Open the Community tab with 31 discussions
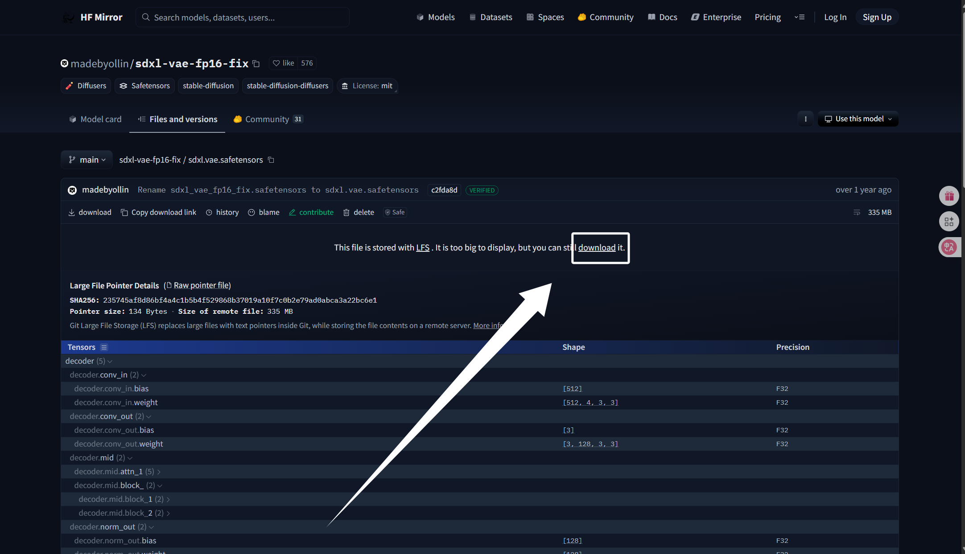Screen dimensions: 965x554 (x=268, y=119)
